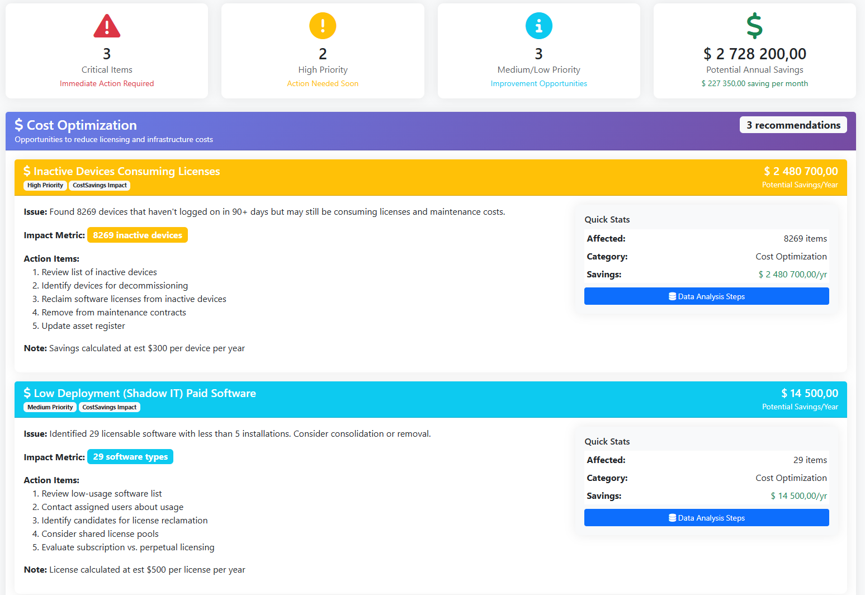
Task: Click Remove from maintenance contracts item
Action: click(114, 313)
